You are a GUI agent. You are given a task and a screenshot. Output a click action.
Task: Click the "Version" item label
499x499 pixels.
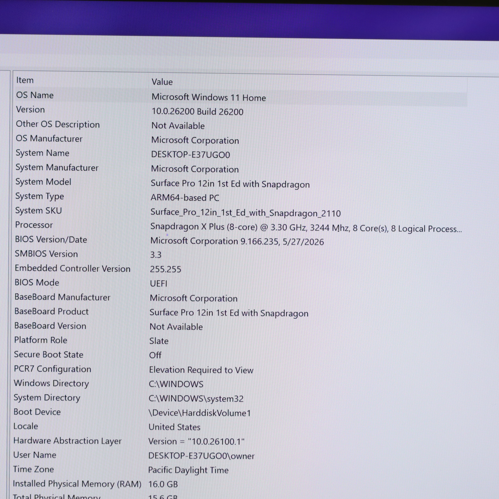pyautogui.click(x=30, y=109)
